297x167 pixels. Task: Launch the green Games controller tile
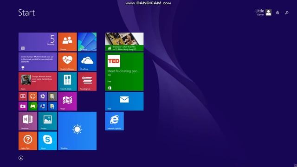point(33,106)
